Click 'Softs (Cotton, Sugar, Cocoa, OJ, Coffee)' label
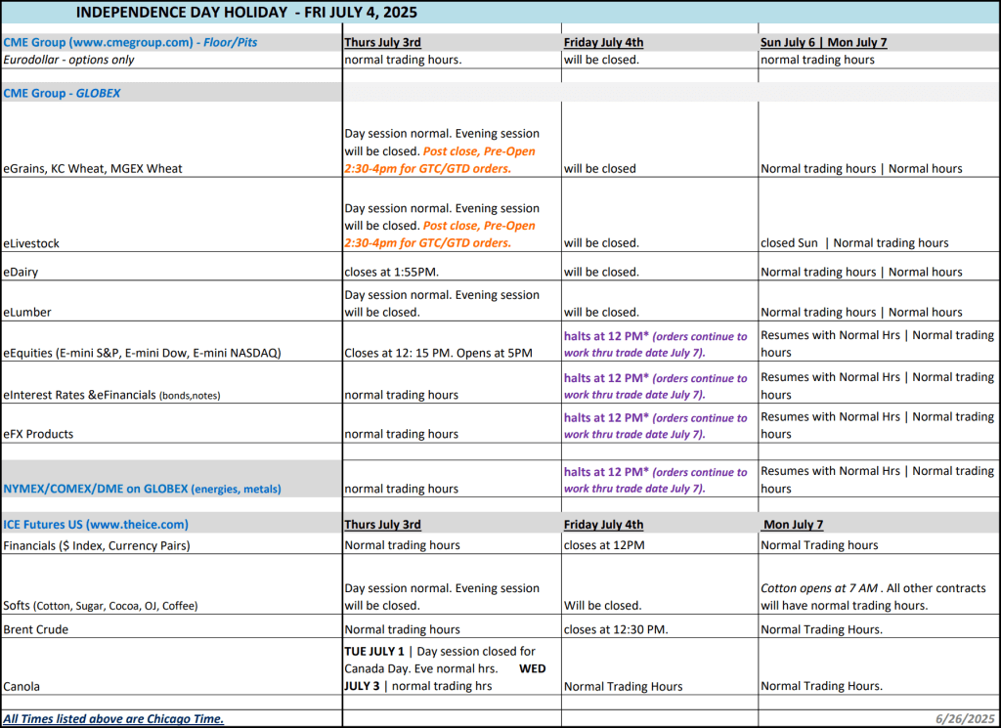 pyautogui.click(x=101, y=606)
